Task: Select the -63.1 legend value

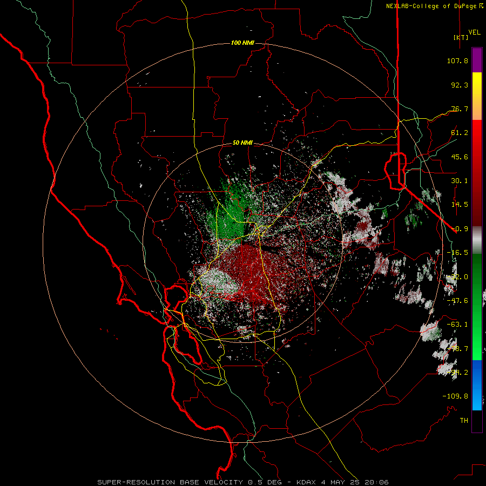Action: tap(457, 325)
